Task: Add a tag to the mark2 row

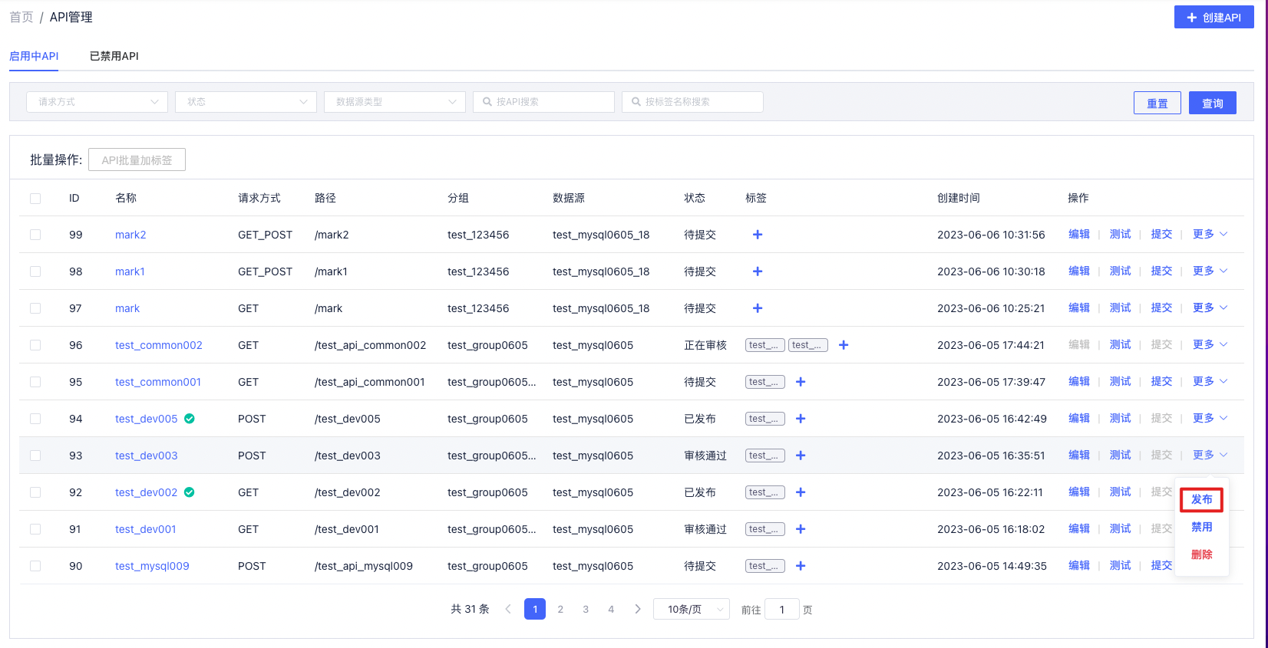Action: pos(758,235)
